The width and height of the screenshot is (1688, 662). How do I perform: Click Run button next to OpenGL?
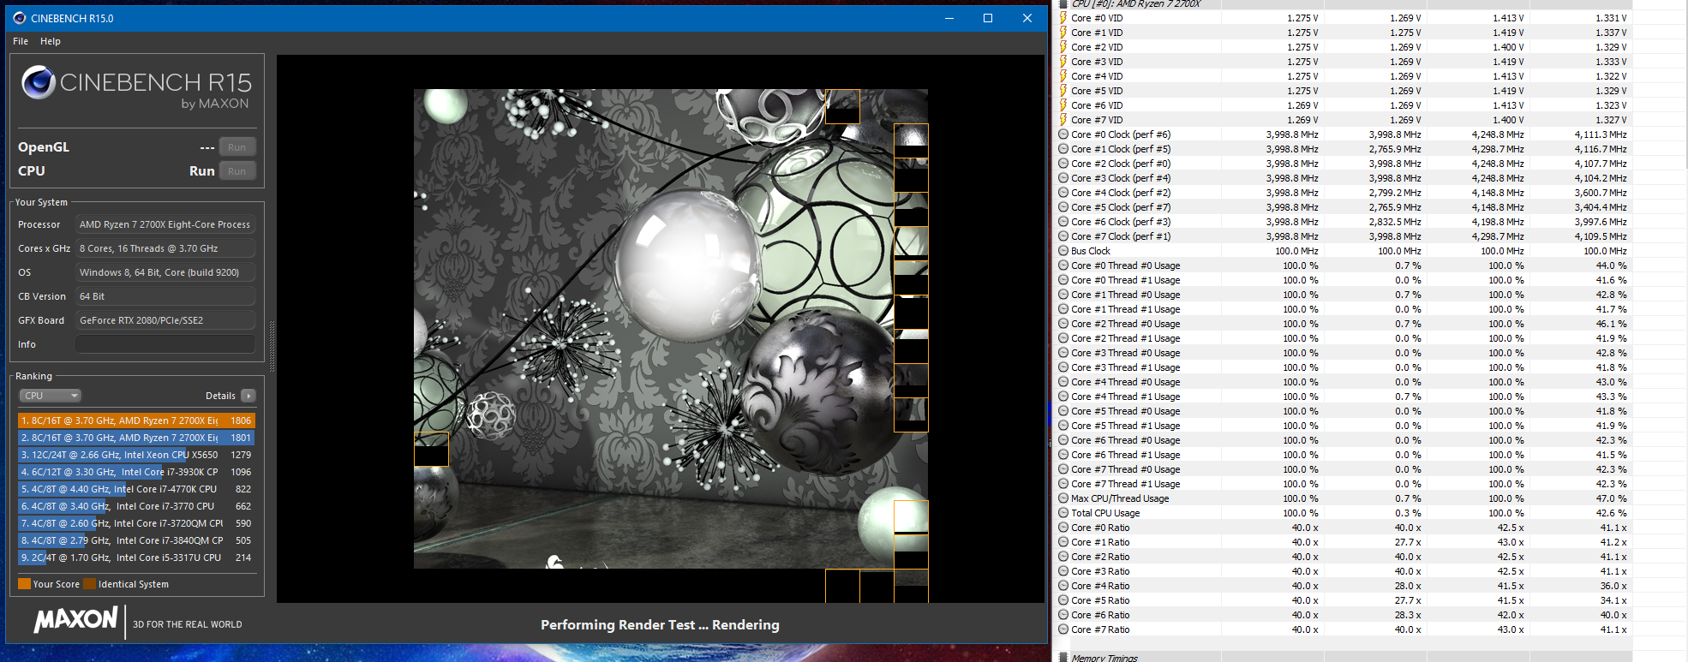point(236,147)
